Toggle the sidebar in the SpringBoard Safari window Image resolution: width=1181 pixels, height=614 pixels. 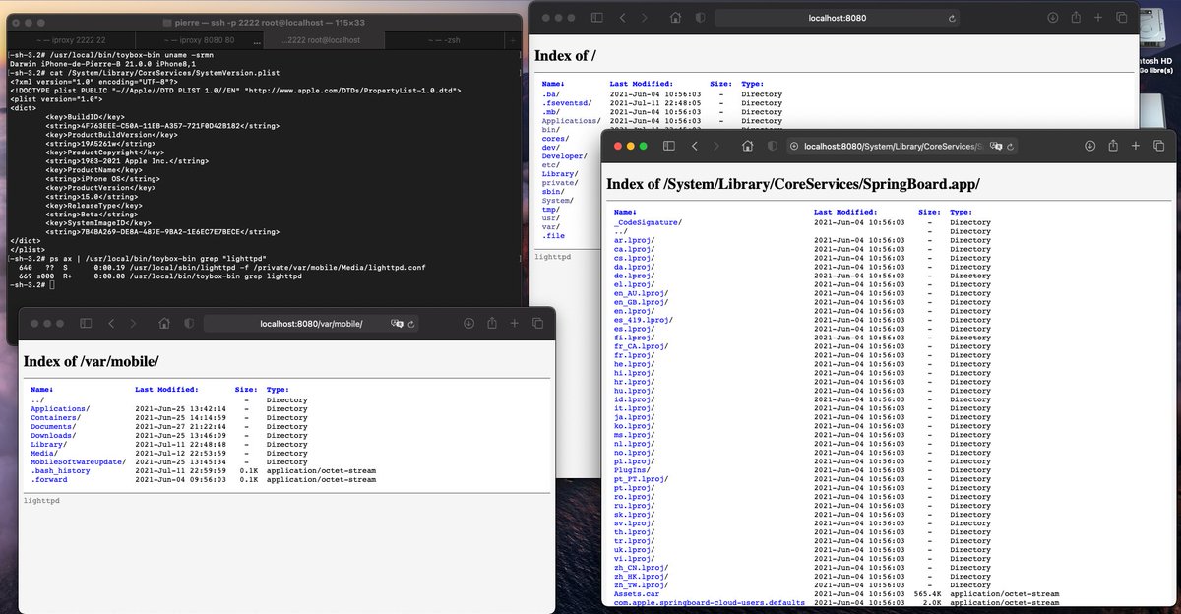coord(668,145)
